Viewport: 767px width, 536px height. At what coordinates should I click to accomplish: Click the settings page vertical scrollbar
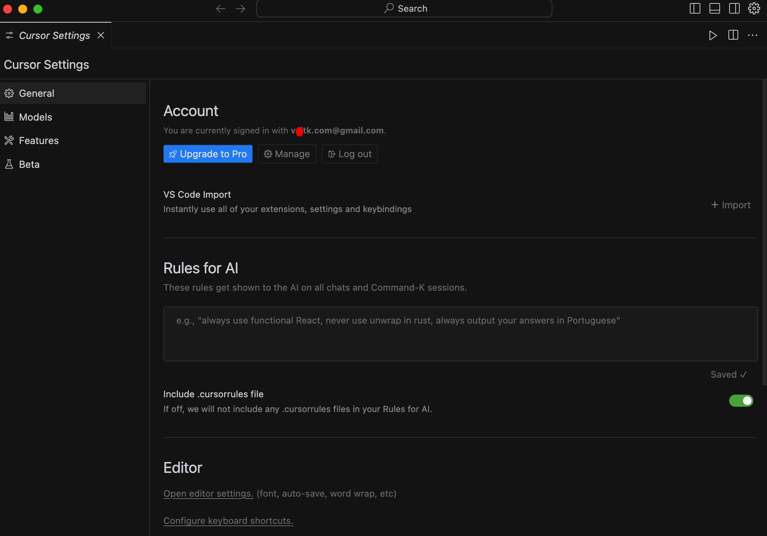[x=764, y=232]
